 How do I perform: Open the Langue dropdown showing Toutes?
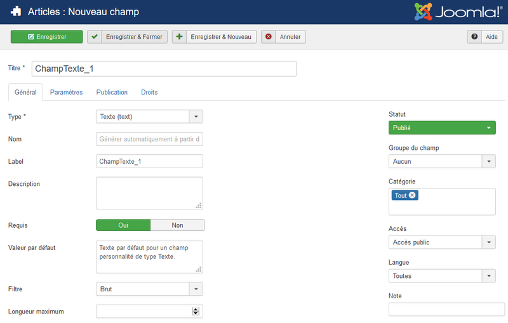coord(442,276)
